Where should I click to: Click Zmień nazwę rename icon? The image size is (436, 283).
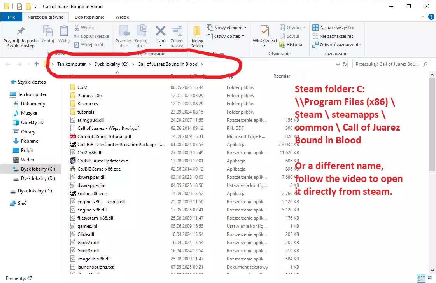177,31
